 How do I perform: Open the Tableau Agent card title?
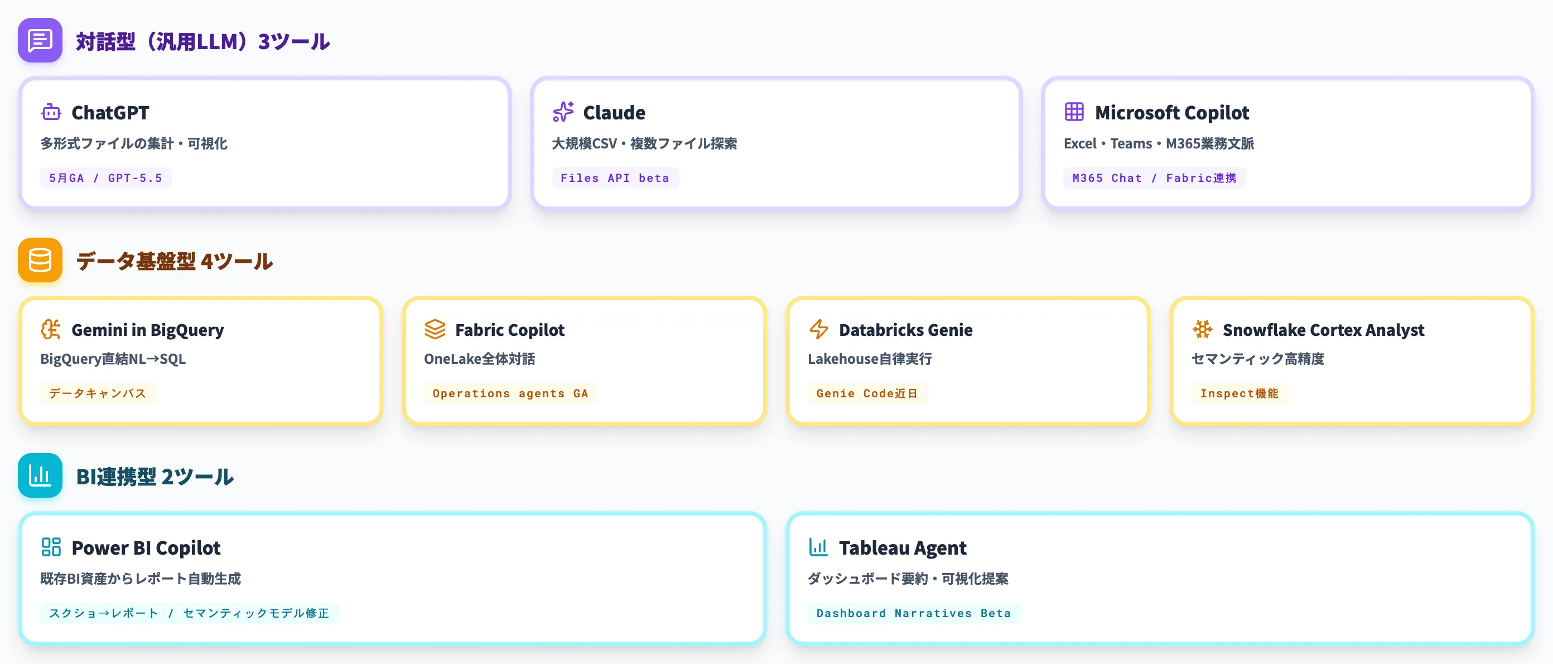(x=903, y=547)
